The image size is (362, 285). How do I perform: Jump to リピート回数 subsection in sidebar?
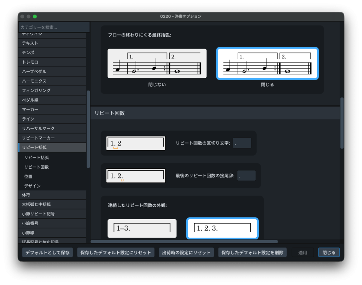click(36, 167)
